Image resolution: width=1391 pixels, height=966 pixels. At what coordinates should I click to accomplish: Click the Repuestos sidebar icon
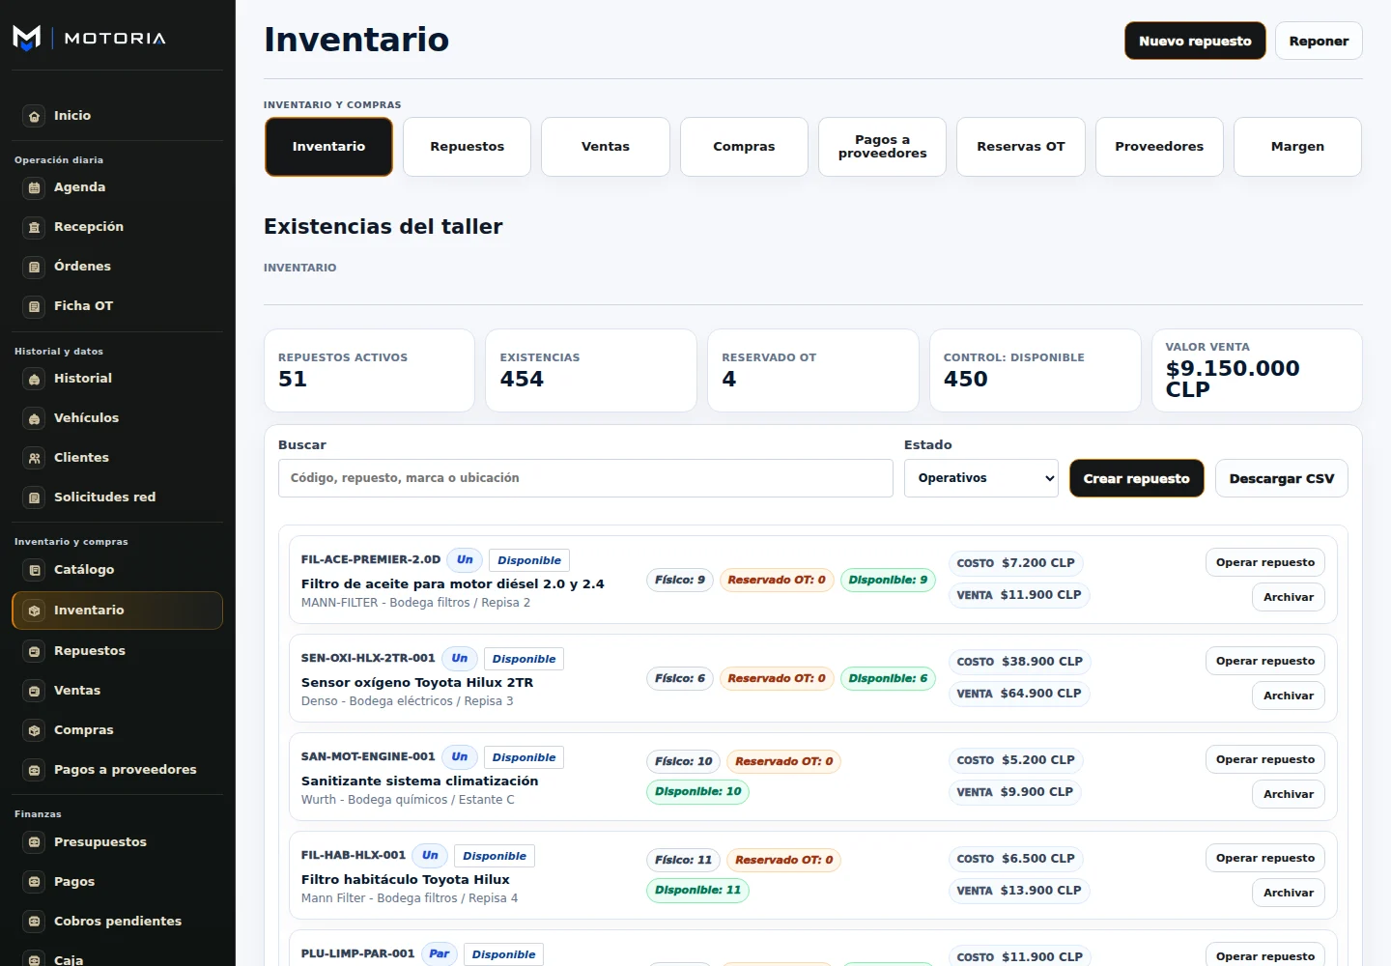tap(34, 651)
